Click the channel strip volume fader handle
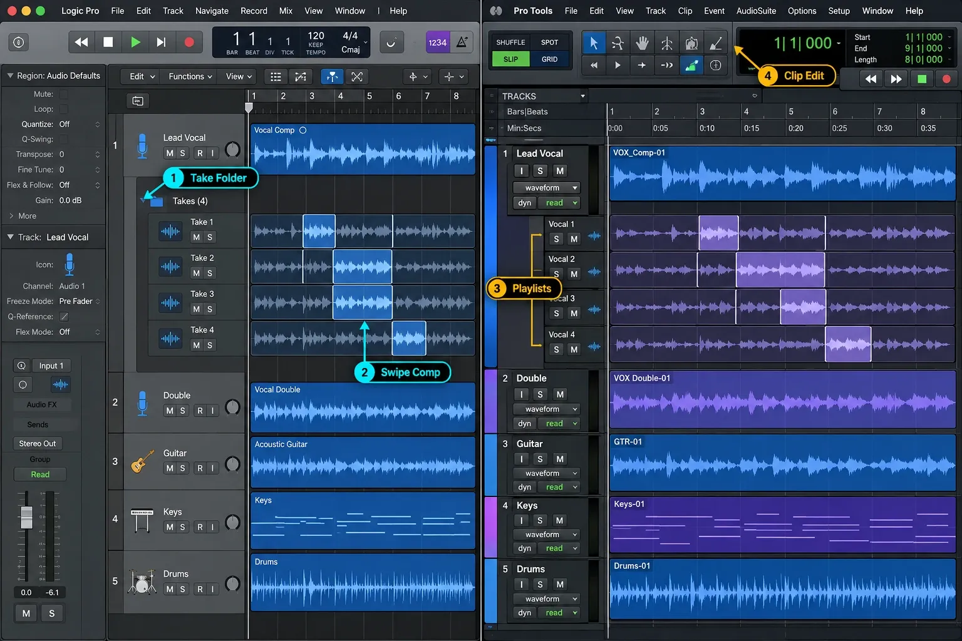The height and width of the screenshot is (641, 962). coord(26,517)
